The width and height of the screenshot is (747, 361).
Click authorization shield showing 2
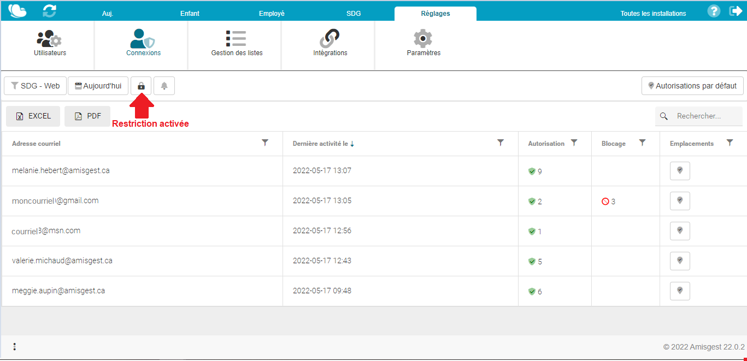pyautogui.click(x=532, y=202)
